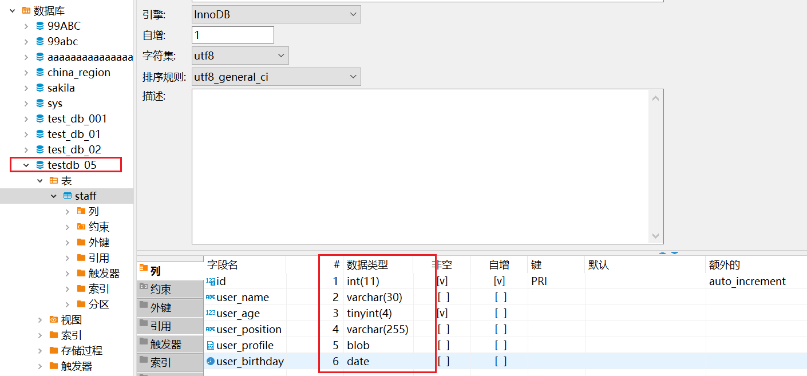Click the 99ABC database icon
Viewport: 807px width, 376px height.
[x=39, y=26]
